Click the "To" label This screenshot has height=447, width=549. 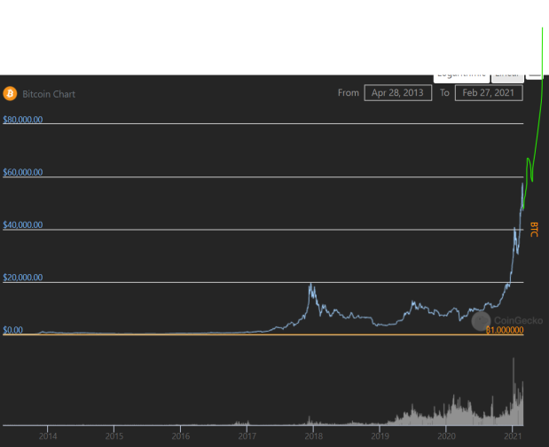(x=444, y=93)
